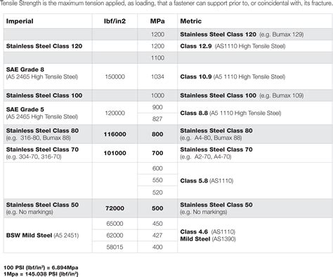Click the Tensile Strength definition sentence
This screenshot has width=333, height=277.
[x=166, y=4]
